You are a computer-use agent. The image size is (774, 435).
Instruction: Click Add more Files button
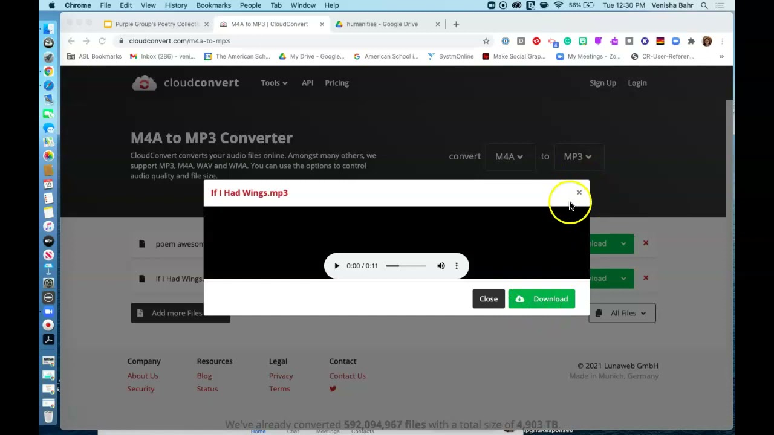(x=180, y=313)
